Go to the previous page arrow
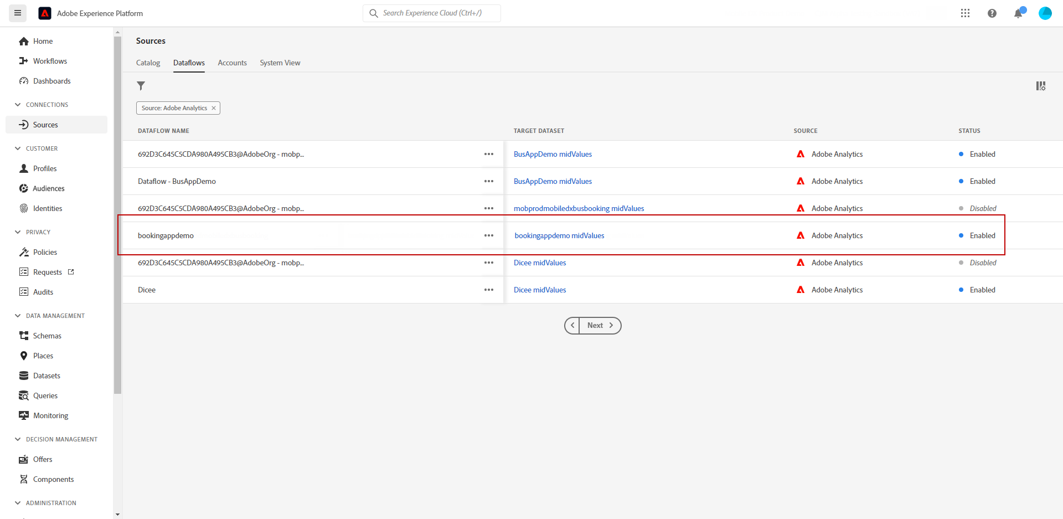Viewport: 1063px width, 519px height. pyautogui.click(x=572, y=326)
